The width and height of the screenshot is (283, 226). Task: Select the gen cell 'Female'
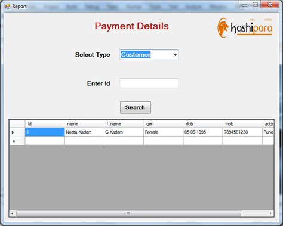[x=163, y=132]
